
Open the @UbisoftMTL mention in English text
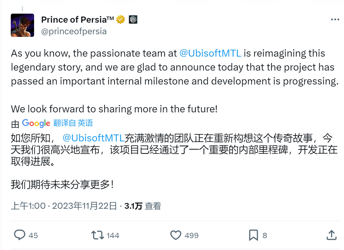(x=210, y=53)
